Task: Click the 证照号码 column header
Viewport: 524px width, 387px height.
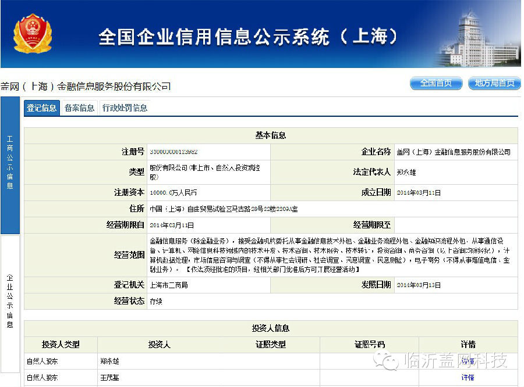Action: click(370, 345)
